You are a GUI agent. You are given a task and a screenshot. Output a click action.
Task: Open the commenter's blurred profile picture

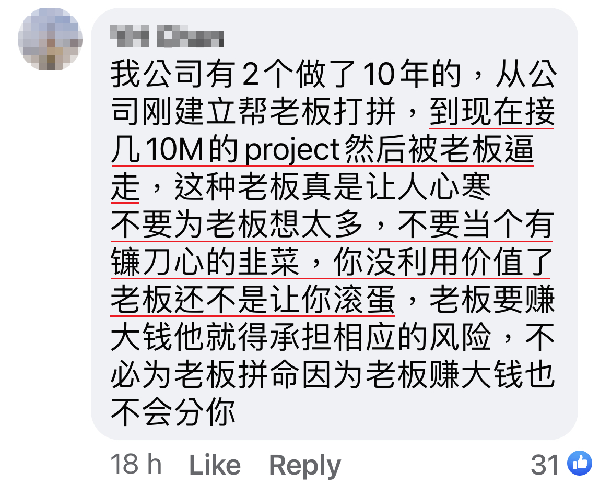click(50, 39)
